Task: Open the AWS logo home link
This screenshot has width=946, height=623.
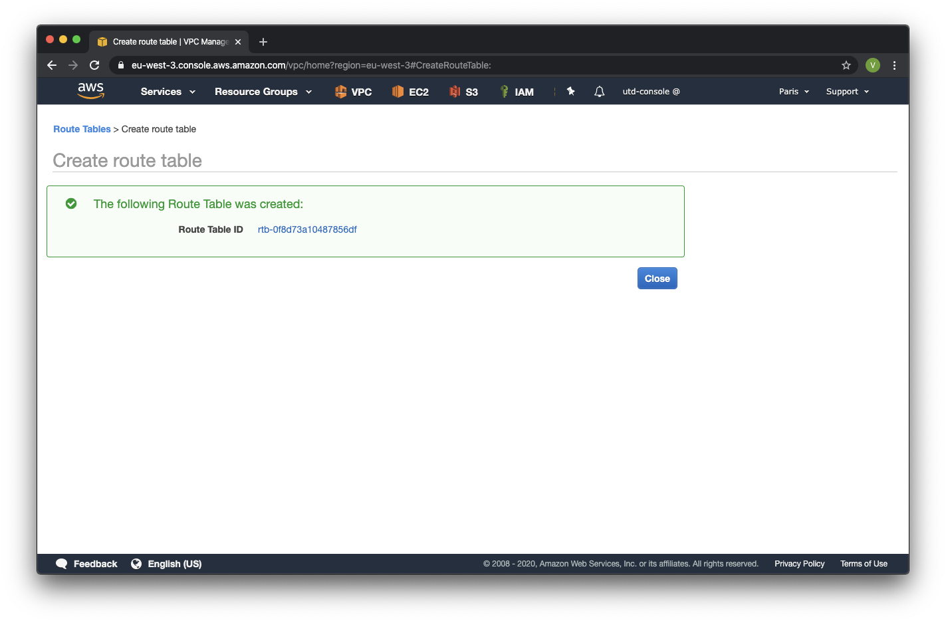Action: pos(91,91)
